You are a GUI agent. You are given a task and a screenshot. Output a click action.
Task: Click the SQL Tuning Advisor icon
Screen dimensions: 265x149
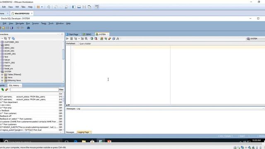click(x=86, y=38)
